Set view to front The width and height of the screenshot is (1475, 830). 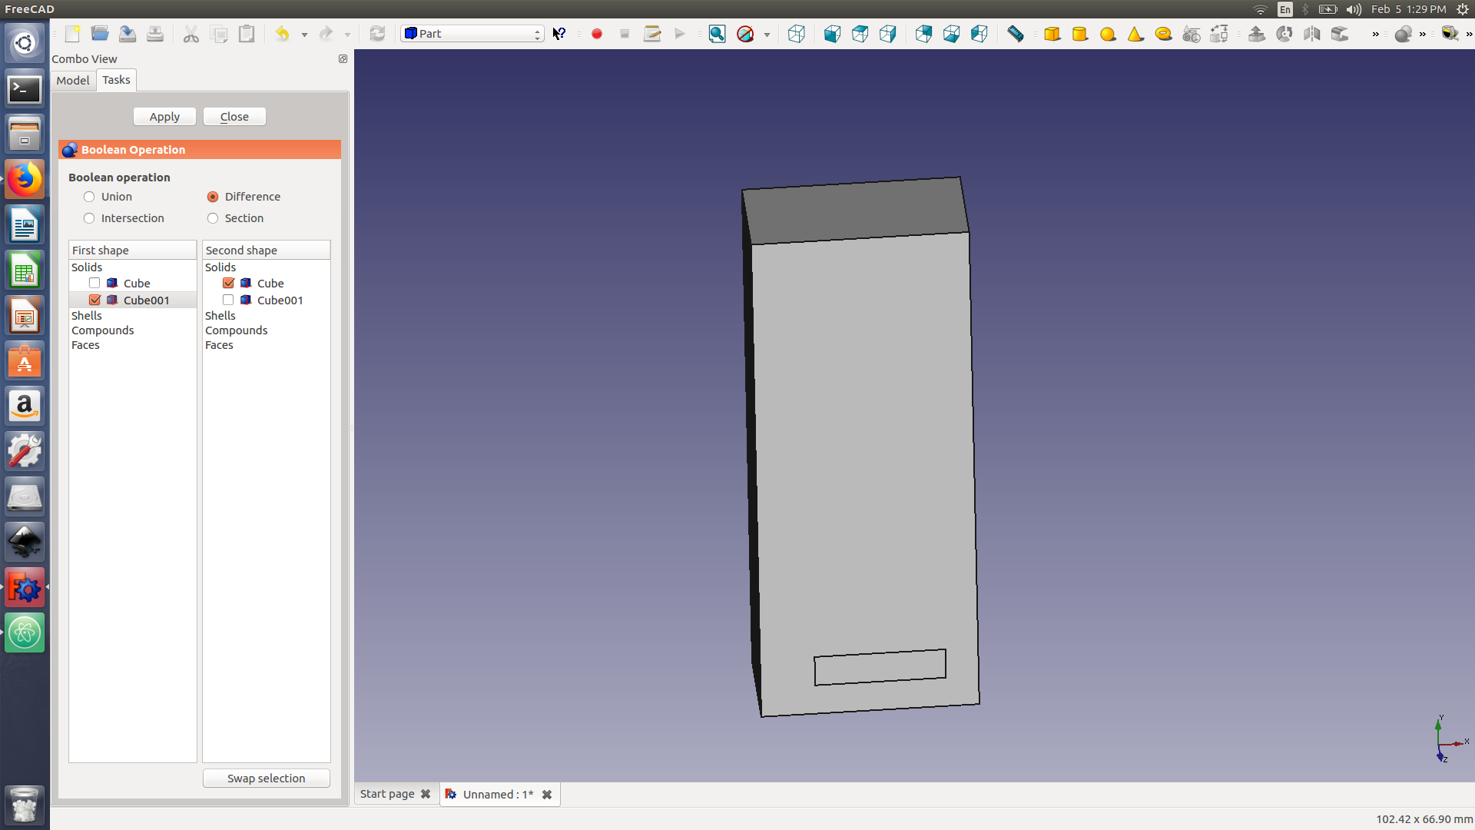pos(832,34)
